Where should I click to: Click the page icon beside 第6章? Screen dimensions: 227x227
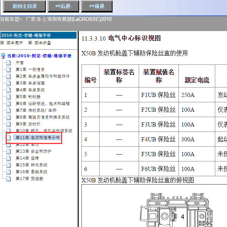click(x=9, y=103)
